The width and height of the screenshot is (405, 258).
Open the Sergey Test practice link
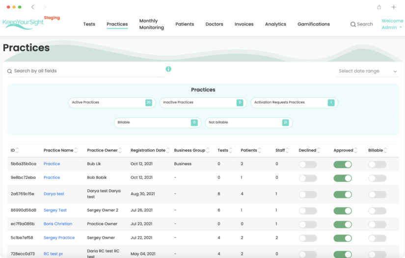(55, 210)
